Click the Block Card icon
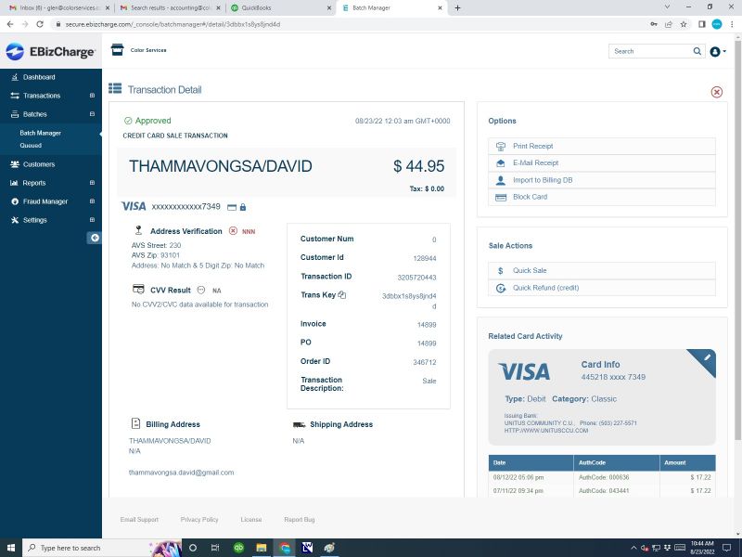742x557 pixels. (x=501, y=197)
